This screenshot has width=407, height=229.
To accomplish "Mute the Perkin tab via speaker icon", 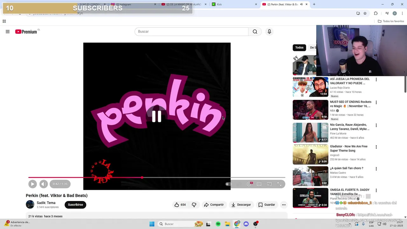I will point(301,4).
